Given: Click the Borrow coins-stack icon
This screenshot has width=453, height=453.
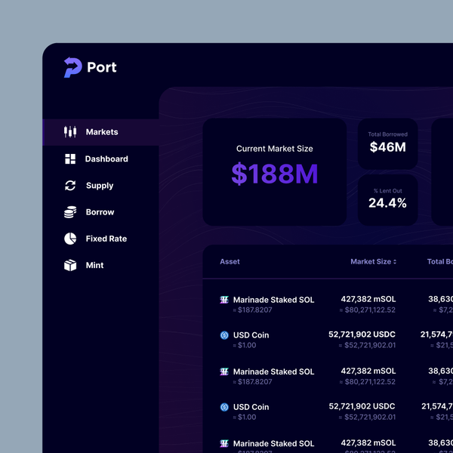Looking at the screenshot, I should (70, 212).
